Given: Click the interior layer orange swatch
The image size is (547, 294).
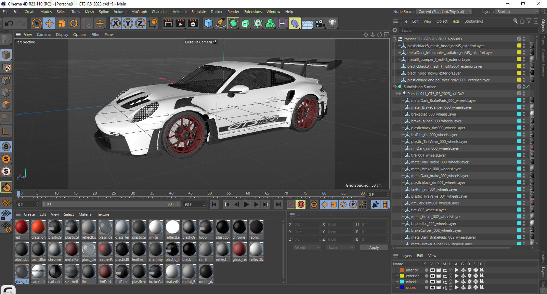Looking at the screenshot, I should [x=402, y=270].
